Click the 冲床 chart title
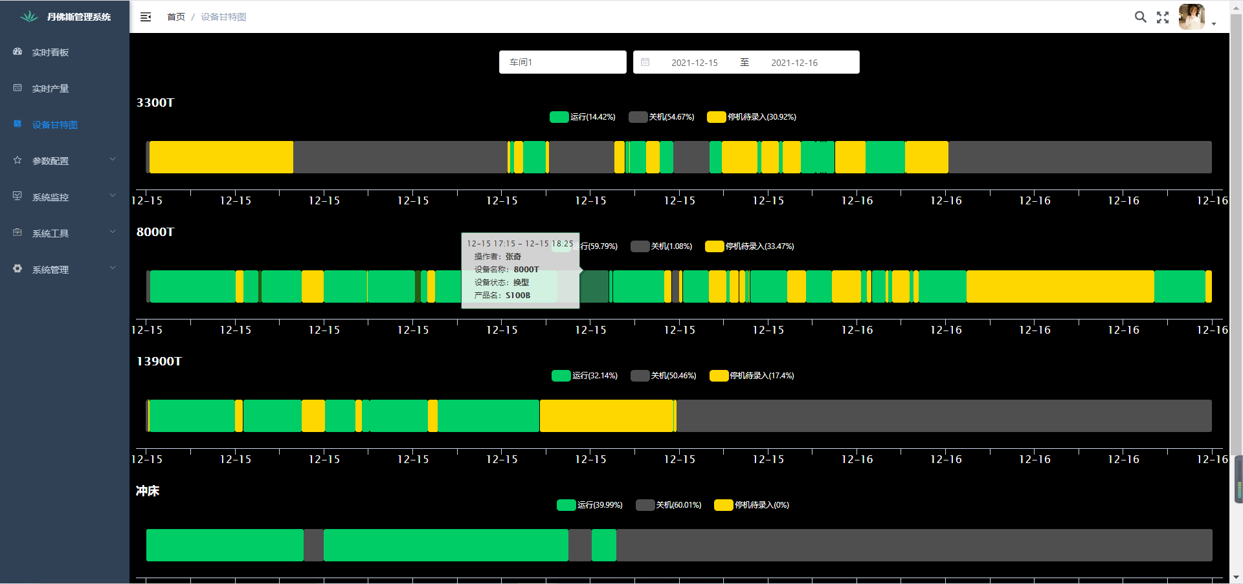The width and height of the screenshot is (1243, 584). click(148, 491)
